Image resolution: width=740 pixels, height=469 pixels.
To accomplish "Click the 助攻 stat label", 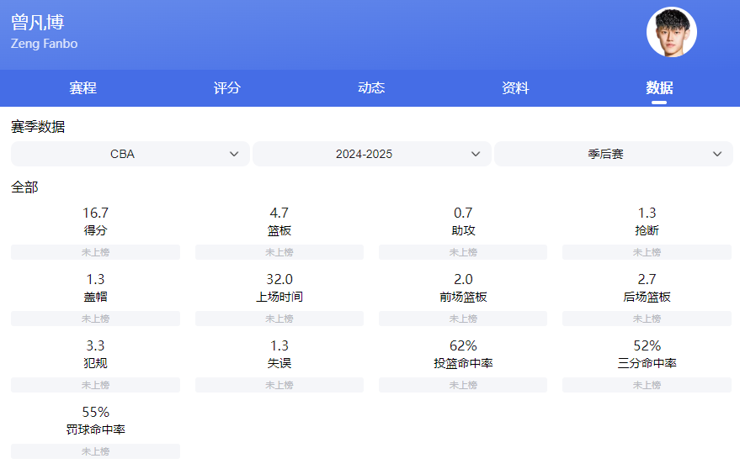I will pos(463,230).
